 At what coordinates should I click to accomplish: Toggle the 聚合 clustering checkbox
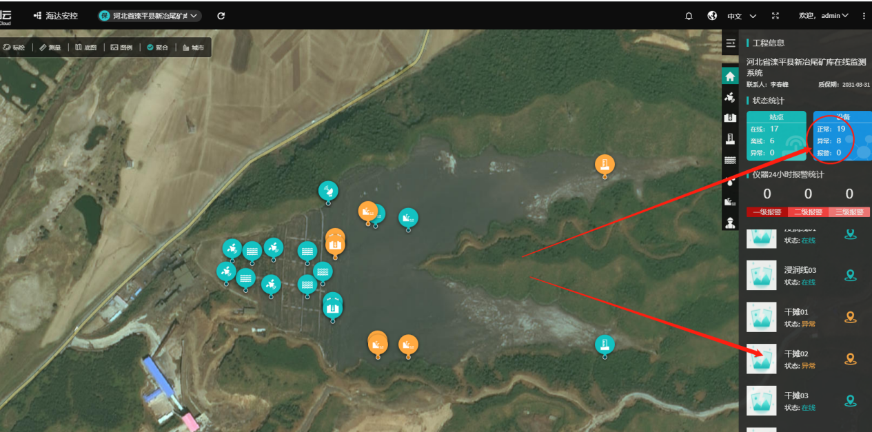tap(157, 48)
